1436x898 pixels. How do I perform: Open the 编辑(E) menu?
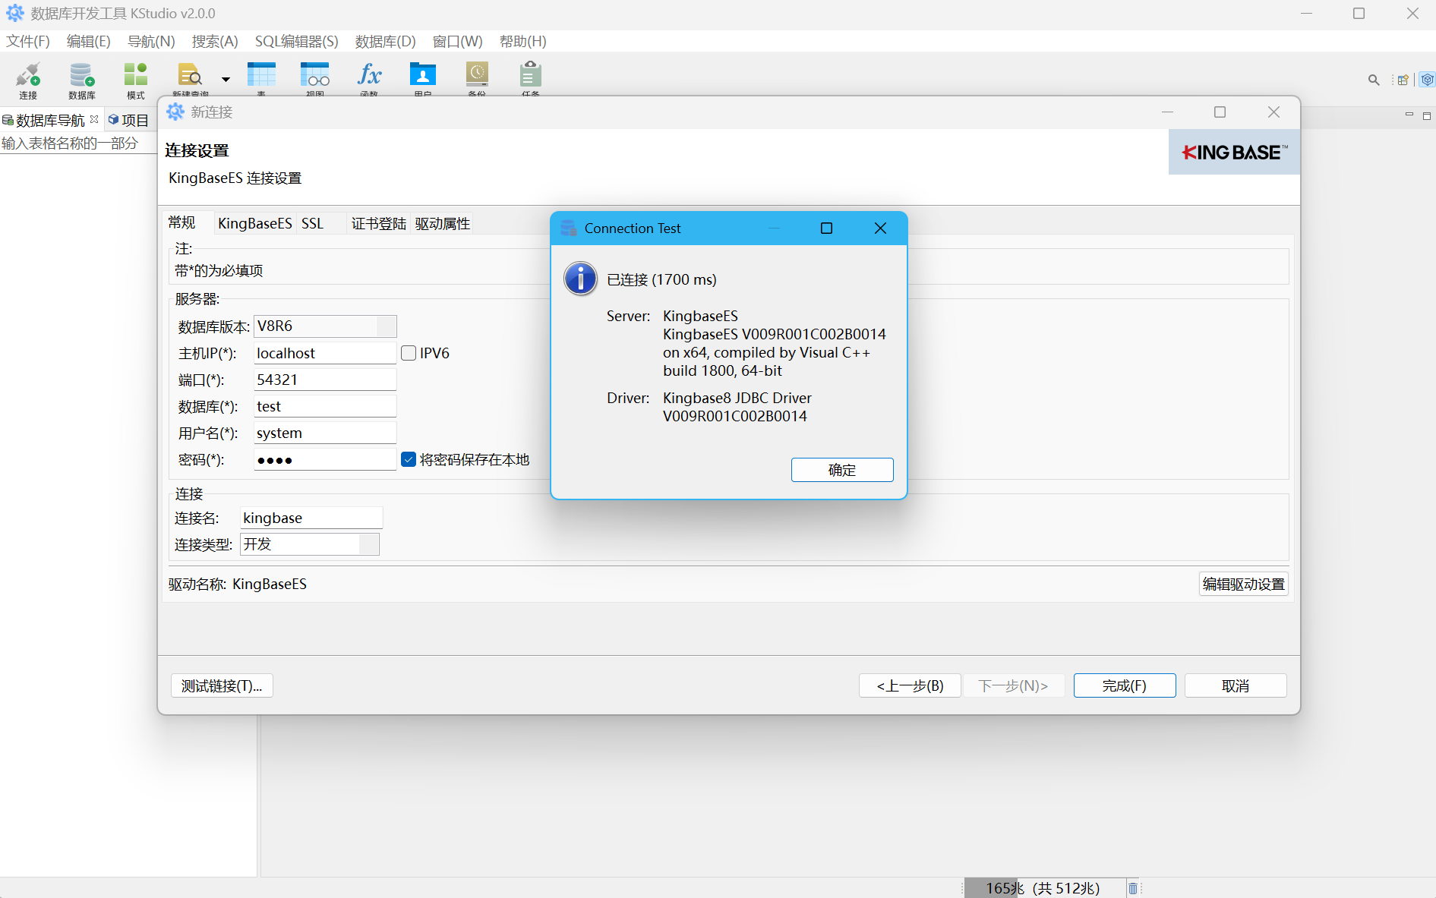89,41
